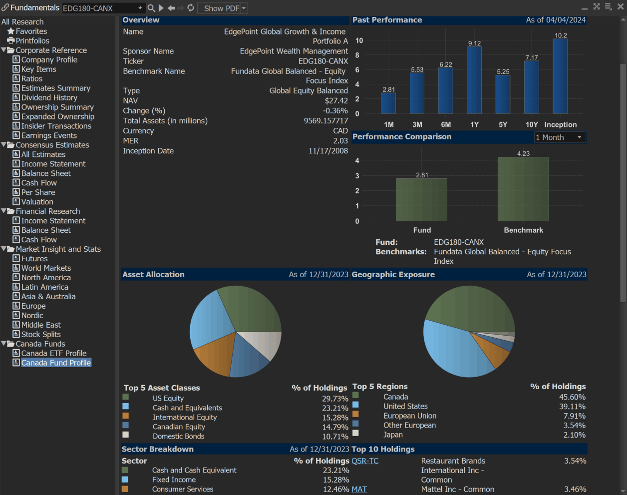The image size is (627, 495).
Task: Click the refresh icon in toolbar
Action: point(191,8)
